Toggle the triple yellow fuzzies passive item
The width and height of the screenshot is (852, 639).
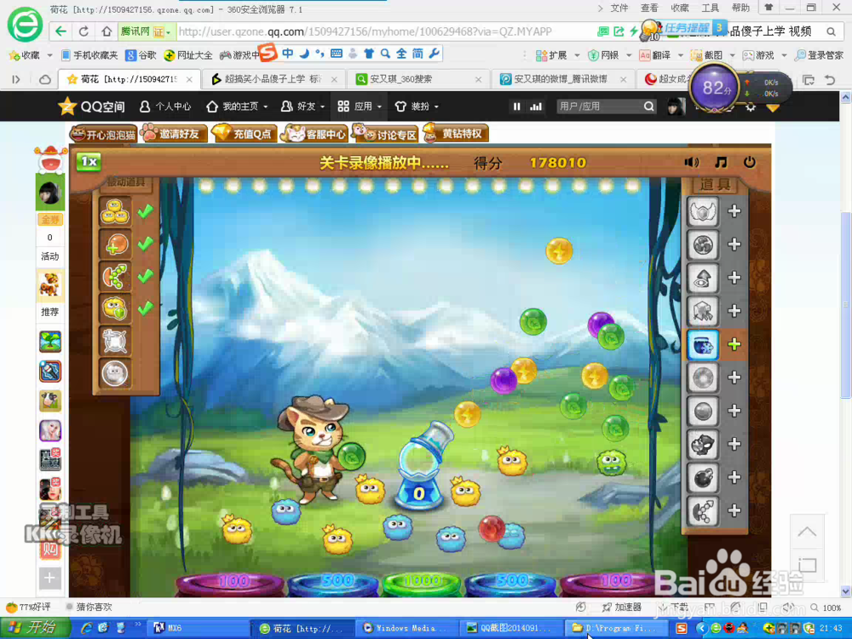point(115,212)
